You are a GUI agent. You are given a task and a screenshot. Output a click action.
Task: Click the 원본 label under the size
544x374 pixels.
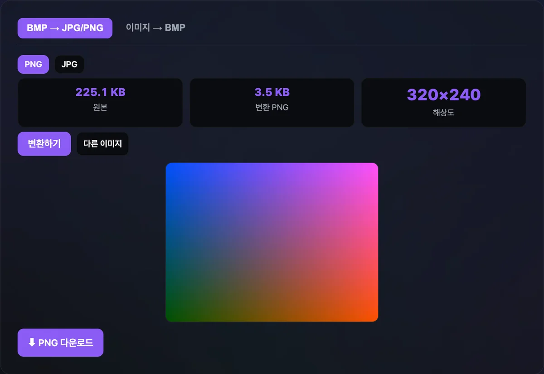(x=100, y=108)
